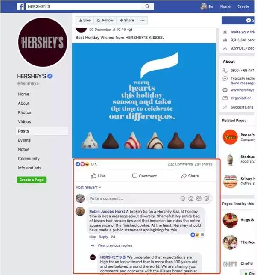
Task: Like the Hershey's page
Action: (85, 21)
